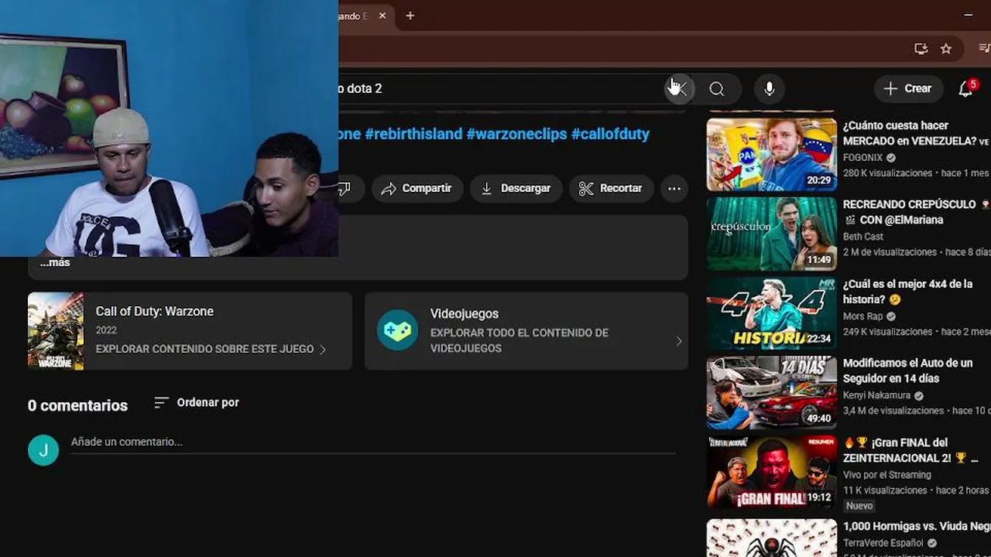Click the #warzoneclips hashtag
Image resolution: width=991 pixels, height=557 pixels.
(516, 134)
